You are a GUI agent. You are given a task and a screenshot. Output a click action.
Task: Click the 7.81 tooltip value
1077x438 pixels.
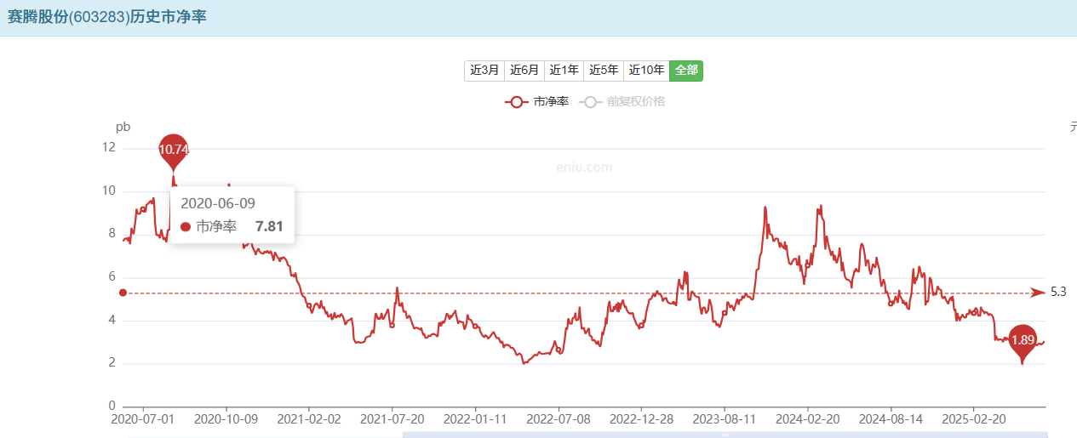269,227
